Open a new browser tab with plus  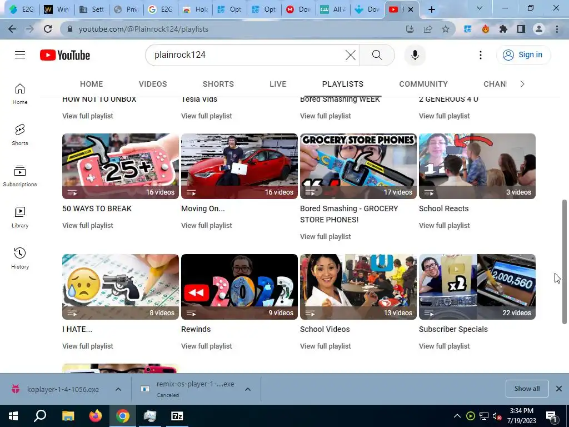pyautogui.click(x=431, y=9)
